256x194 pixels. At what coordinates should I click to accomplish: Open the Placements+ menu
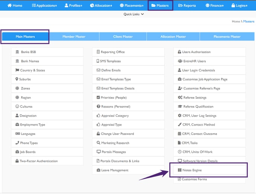click(132, 6)
